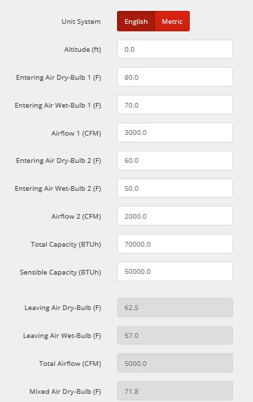The width and height of the screenshot is (253, 402).
Task: Click the Leaving Air Wet-Bulb result
Action: coord(175,335)
